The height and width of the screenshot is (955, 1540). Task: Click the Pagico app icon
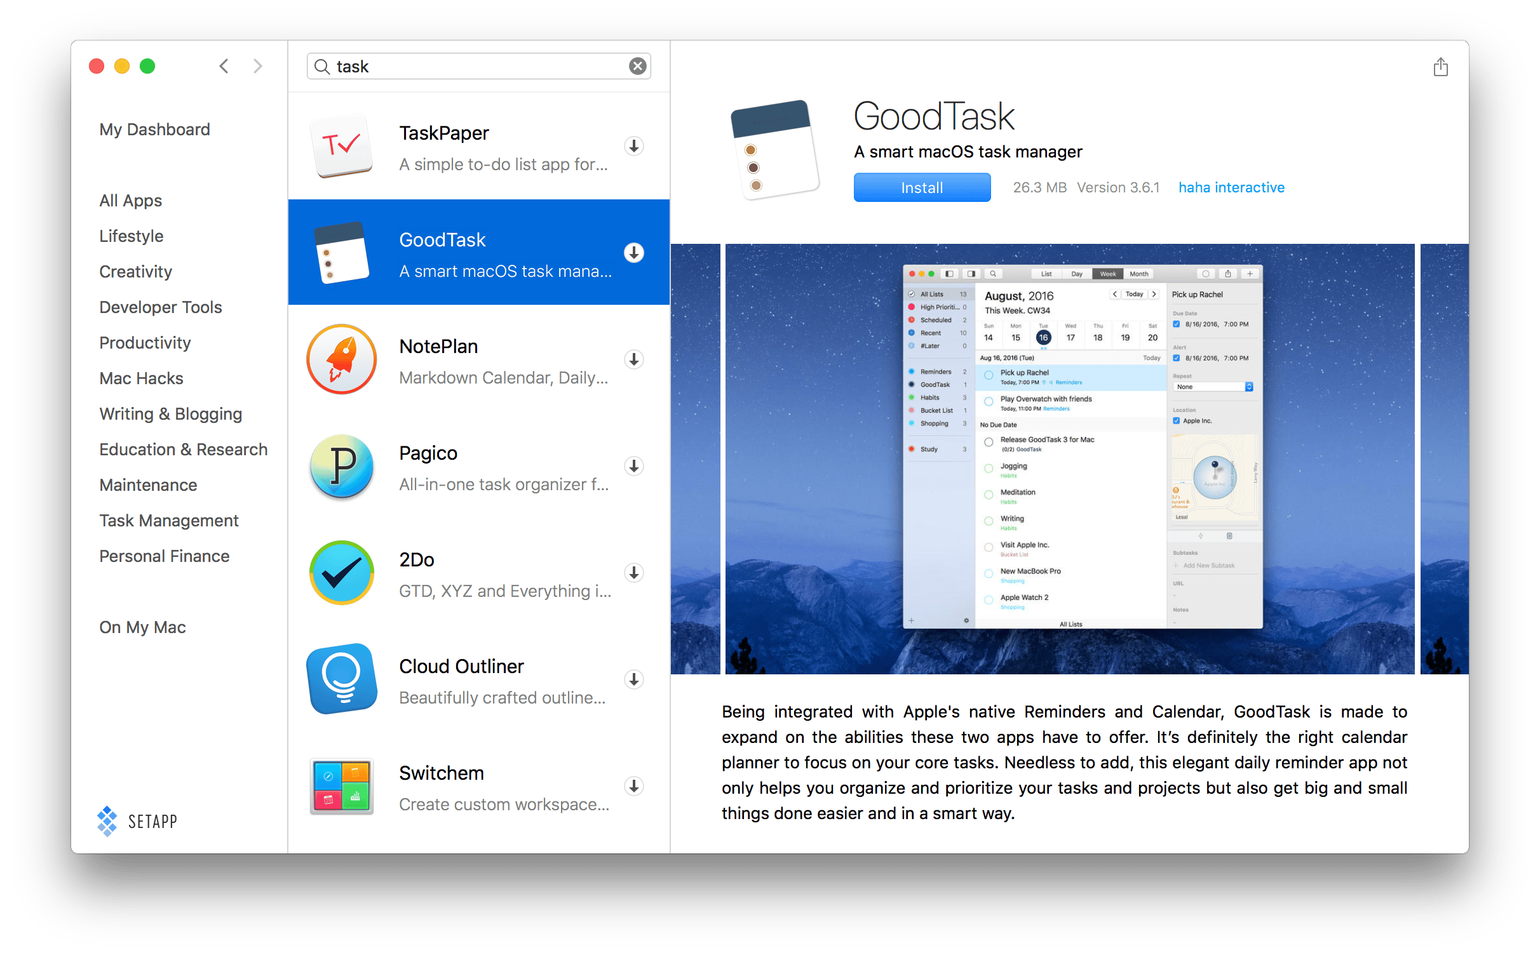pos(342,466)
